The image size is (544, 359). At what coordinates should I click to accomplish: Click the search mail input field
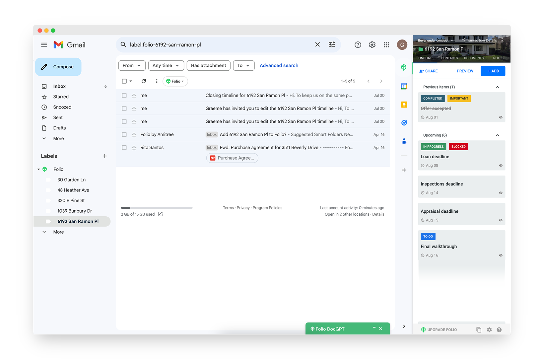pos(219,45)
